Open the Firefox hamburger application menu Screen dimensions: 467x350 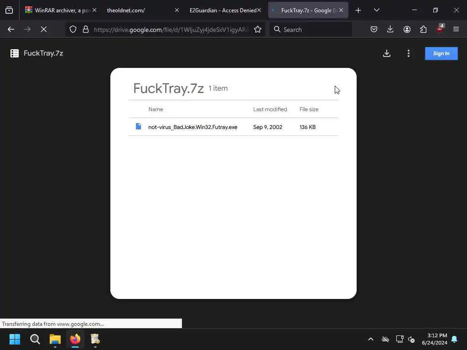pyautogui.click(x=456, y=29)
